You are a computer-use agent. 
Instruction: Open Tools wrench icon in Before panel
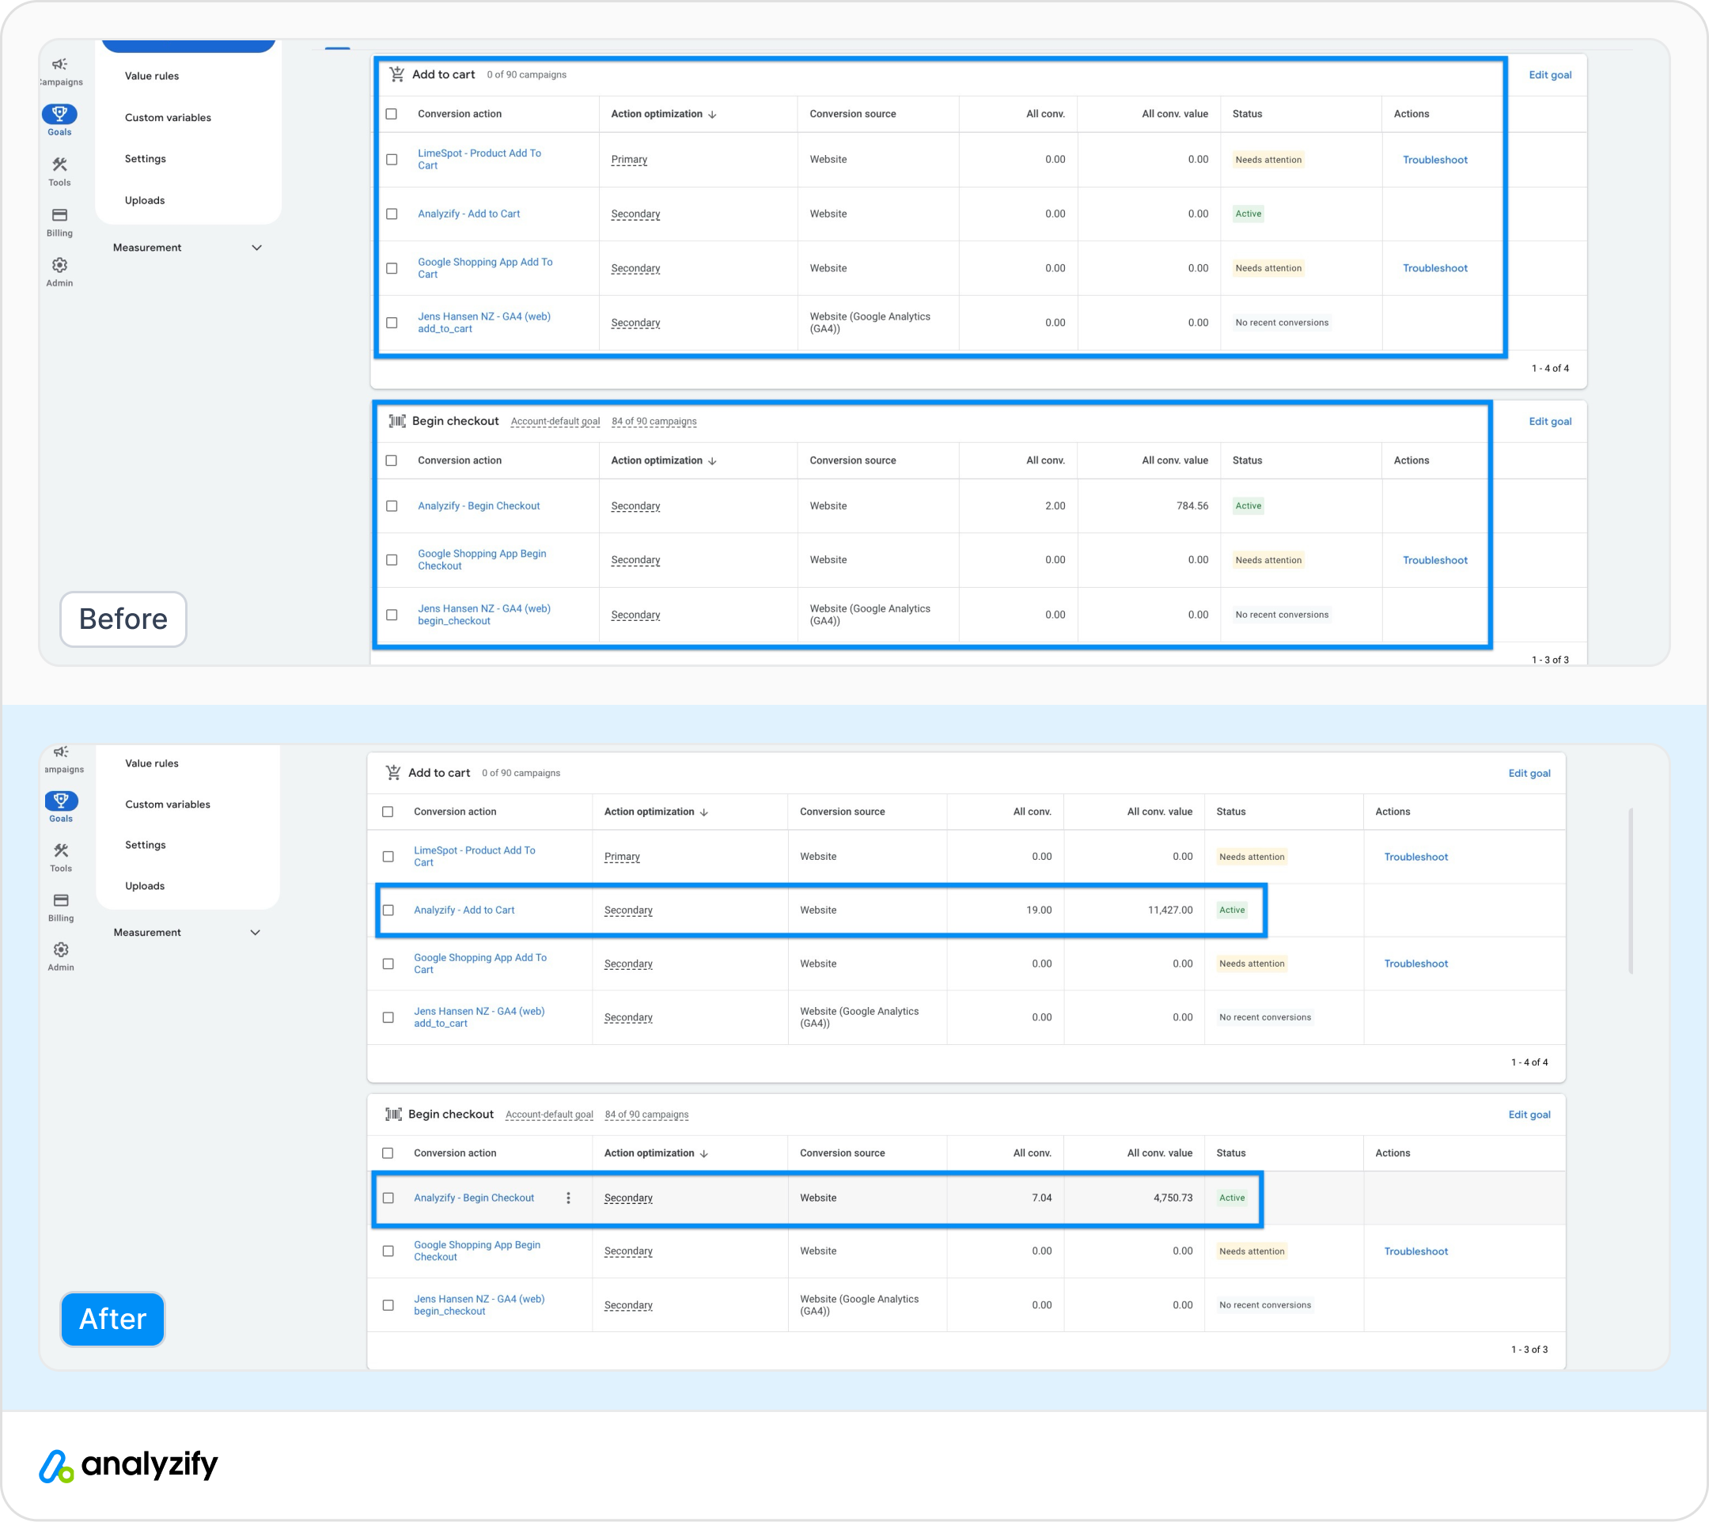59,165
